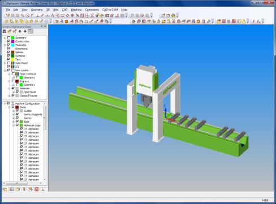
Task: Select the Solid Model item under Materials
Action: [30, 92]
